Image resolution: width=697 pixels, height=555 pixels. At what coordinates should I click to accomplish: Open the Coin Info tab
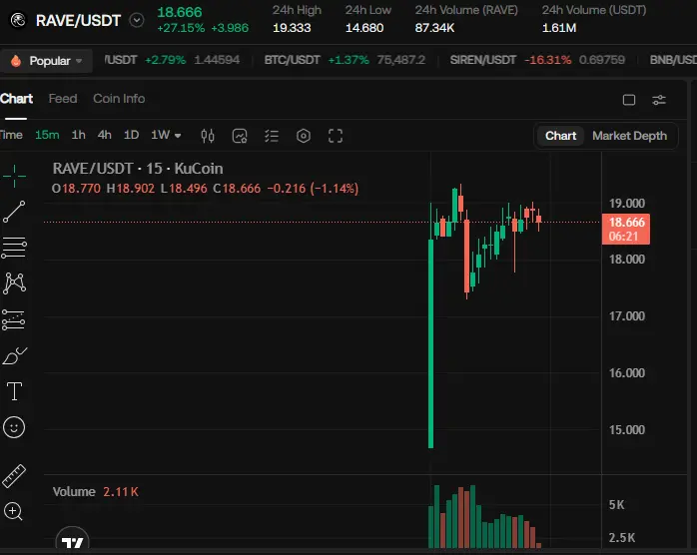[x=119, y=99]
